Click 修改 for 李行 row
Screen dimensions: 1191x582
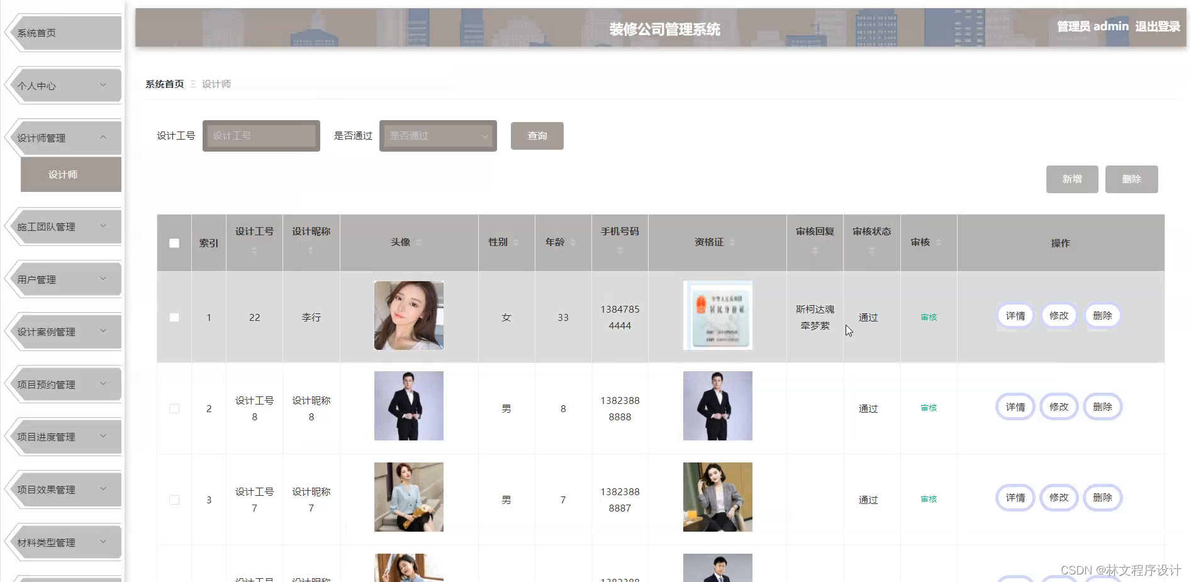click(1059, 316)
